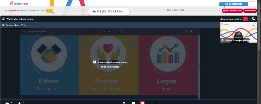Image resolution: width=261 pixels, height=104 pixels.
Task: Download the PDF document
Action: click(x=187, y=31)
